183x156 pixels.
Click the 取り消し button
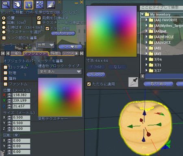pos(158,84)
